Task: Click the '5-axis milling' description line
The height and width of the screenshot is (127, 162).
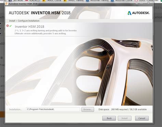Action: (40, 34)
